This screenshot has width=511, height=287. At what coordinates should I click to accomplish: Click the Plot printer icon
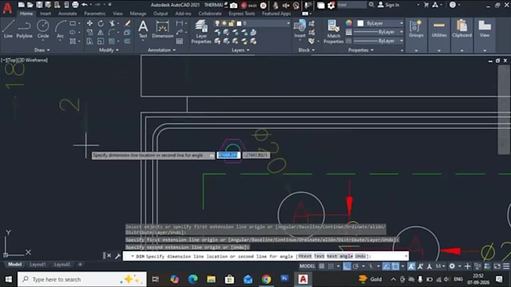(75, 4)
